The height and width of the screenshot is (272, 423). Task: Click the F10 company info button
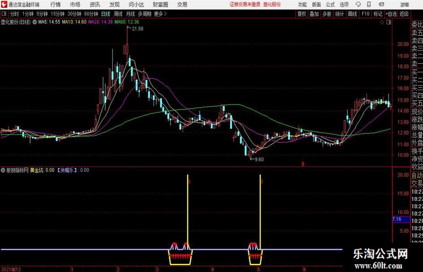(x=365, y=14)
